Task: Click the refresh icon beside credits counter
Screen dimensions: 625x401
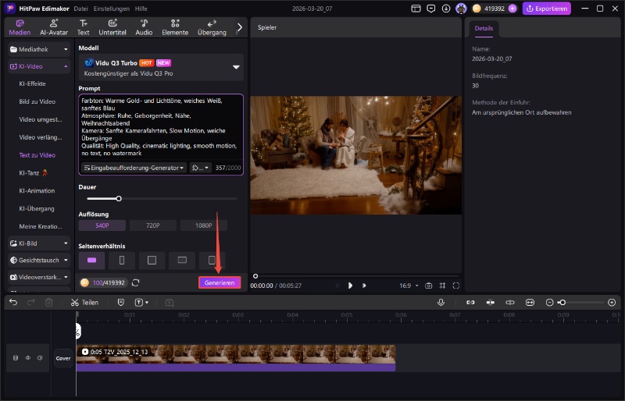Action: tap(136, 282)
